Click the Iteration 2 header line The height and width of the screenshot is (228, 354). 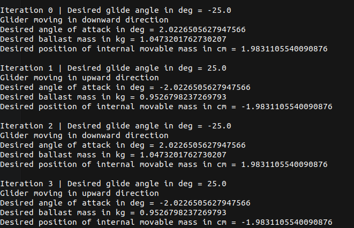point(116,126)
